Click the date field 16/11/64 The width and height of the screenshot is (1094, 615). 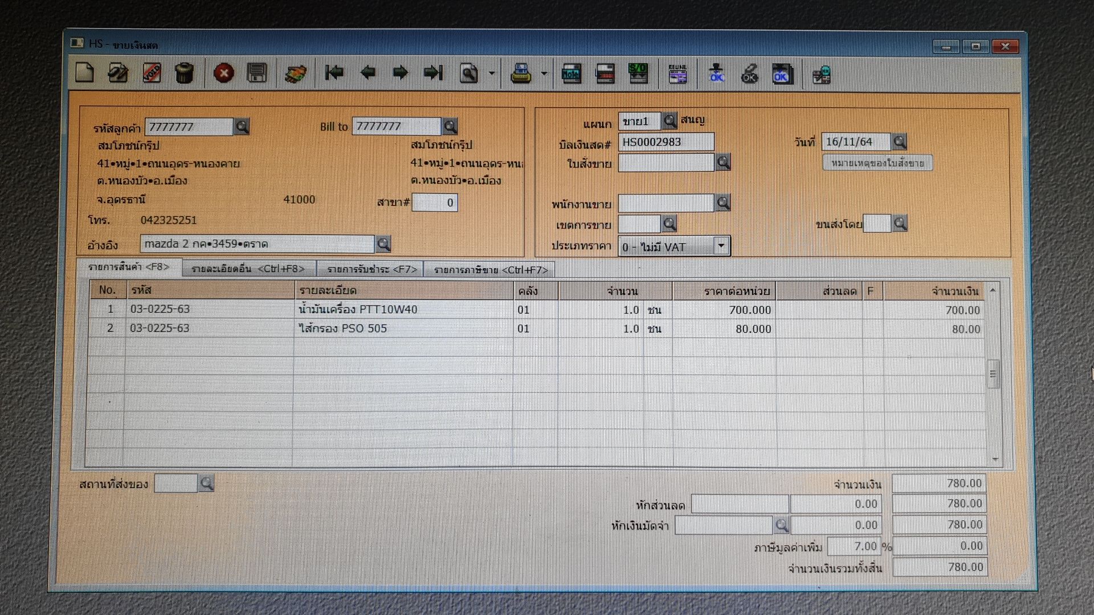(x=856, y=141)
